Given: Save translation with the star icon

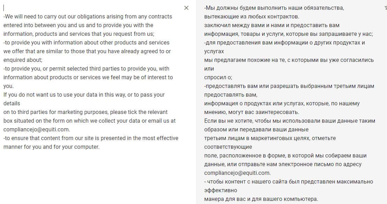Looking at the screenshot, I should (385, 8).
